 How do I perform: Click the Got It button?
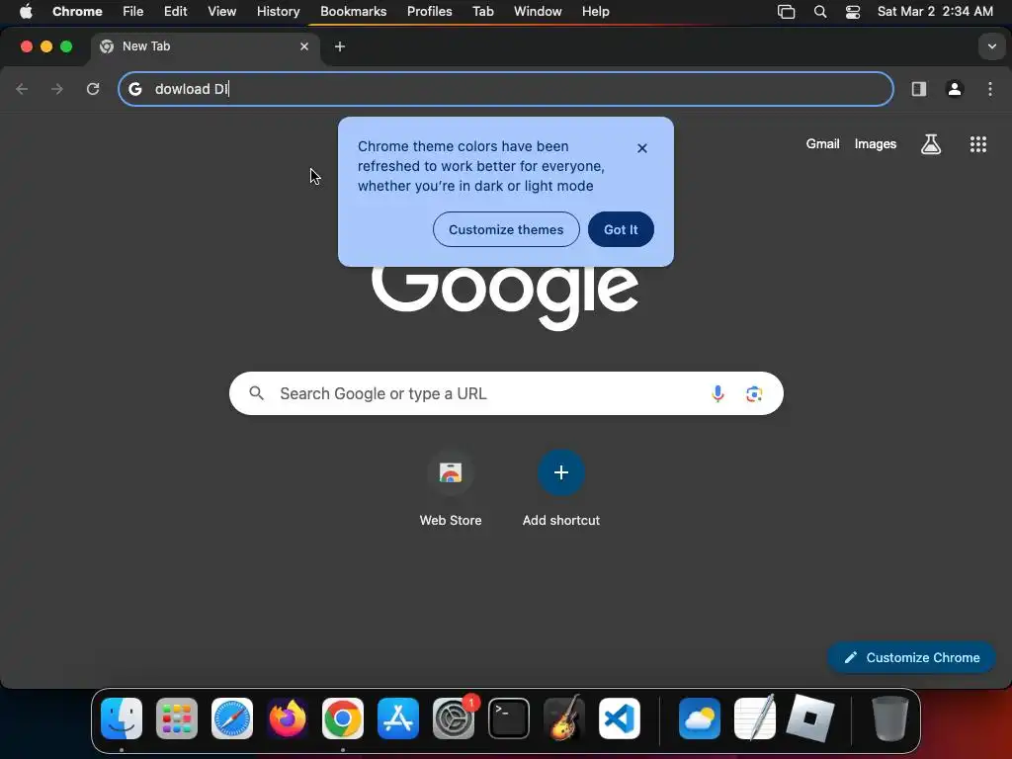(x=621, y=229)
